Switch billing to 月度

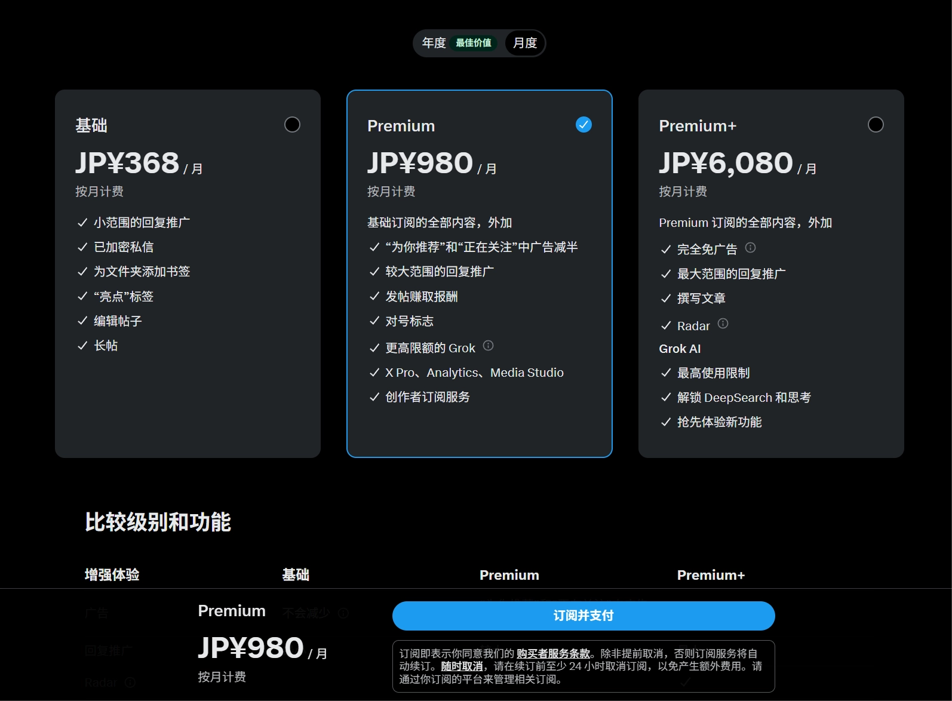point(525,43)
